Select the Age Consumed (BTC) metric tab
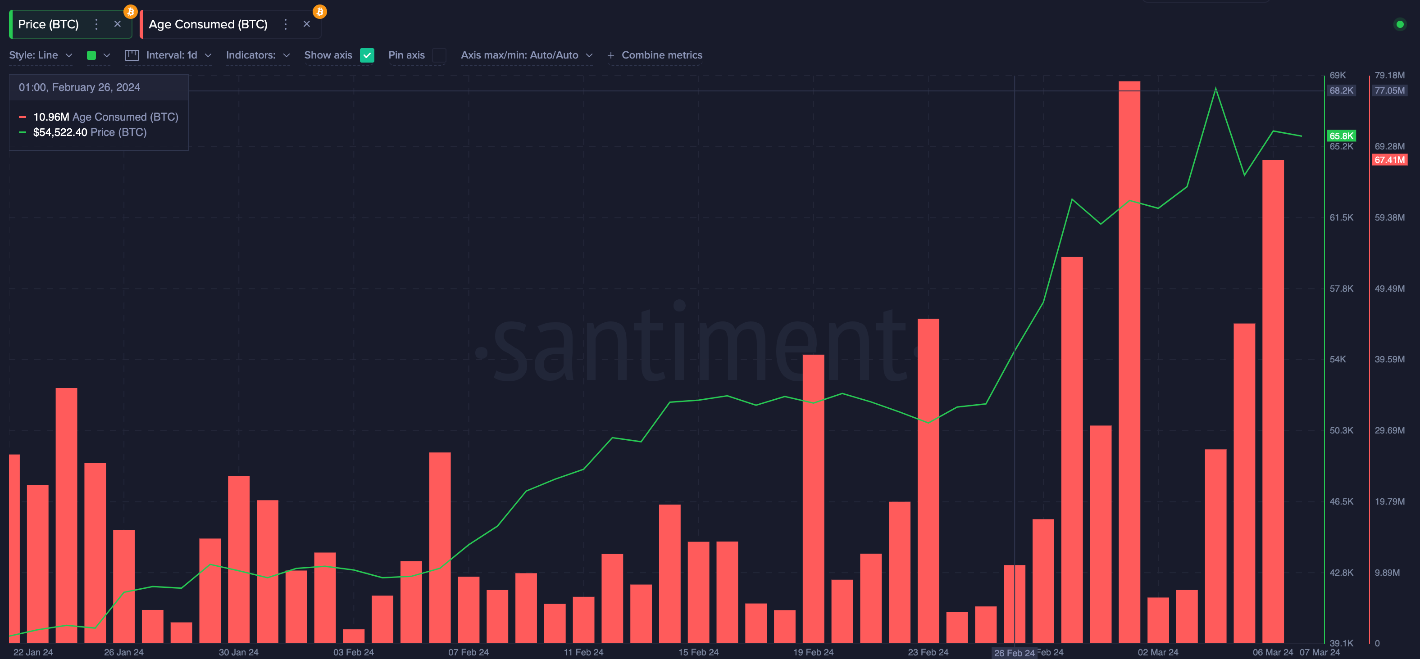The height and width of the screenshot is (659, 1420). pos(209,24)
